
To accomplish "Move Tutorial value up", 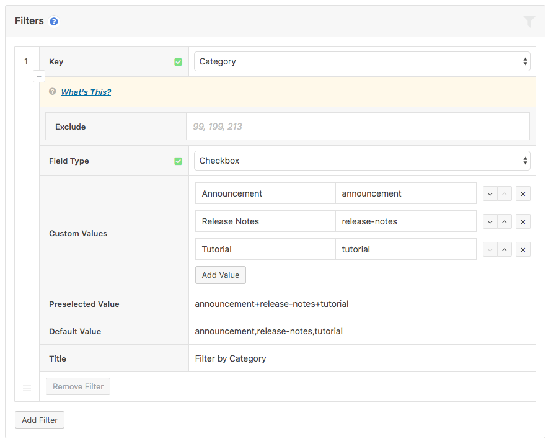I will pyautogui.click(x=505, y=250).
